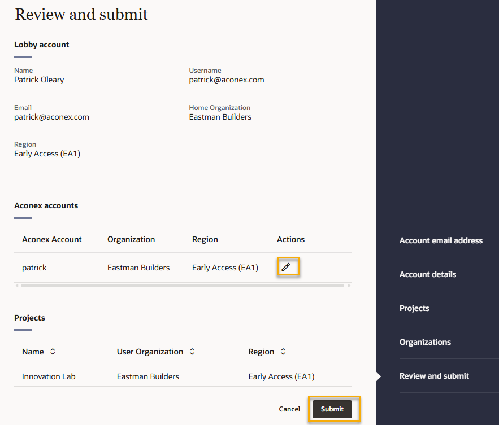The height and width of the screenshot is (425, 499).
Task: Select the Innovation Lab project row
Action: tap(49, 376)
